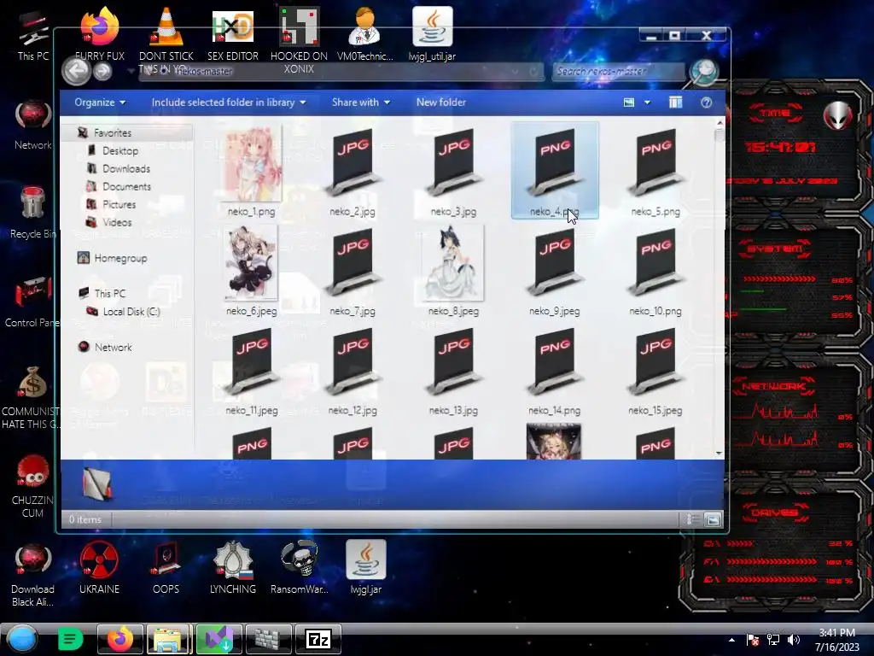The width and height of the screenshot is (874, 656).
Task: Select the neko_15.jpeg file icon
Action: coord(655,361)
